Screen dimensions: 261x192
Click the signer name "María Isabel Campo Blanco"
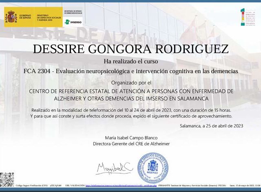tap(131, 138)
